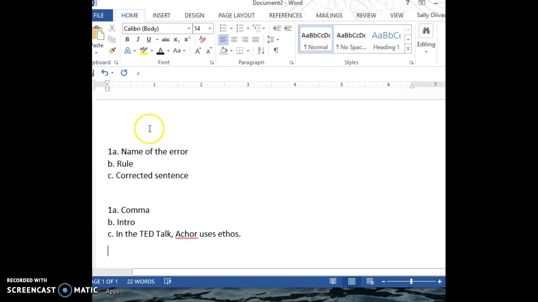Switch to MAILINGS tab

tap(329, 15)
